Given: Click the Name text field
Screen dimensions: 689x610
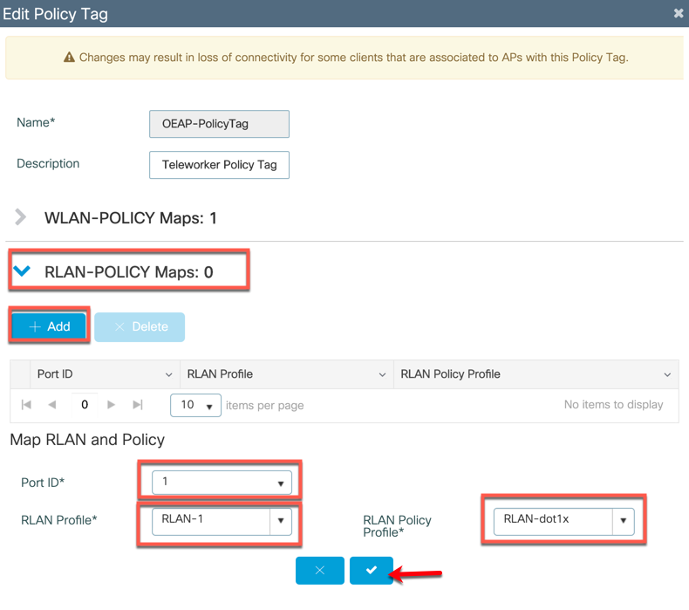Looking at the screenshot, I should click(219, 124).
